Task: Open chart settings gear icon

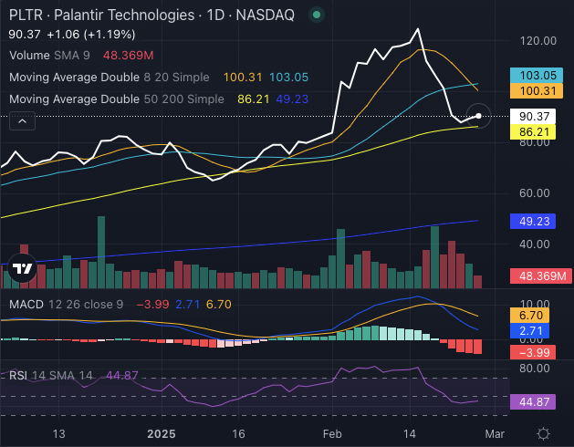Action: pos(543,434)
